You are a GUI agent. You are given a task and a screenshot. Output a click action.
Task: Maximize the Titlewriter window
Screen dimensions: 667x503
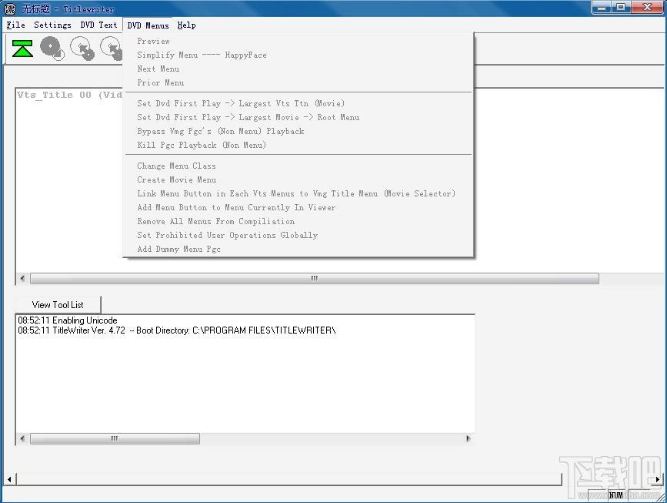(621, 7)
